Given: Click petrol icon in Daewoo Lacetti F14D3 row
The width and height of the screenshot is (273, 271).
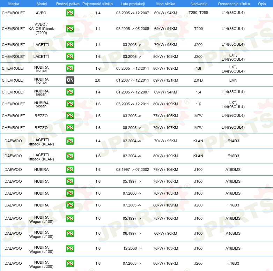Looking at the screenshot, I should point(70,141).
